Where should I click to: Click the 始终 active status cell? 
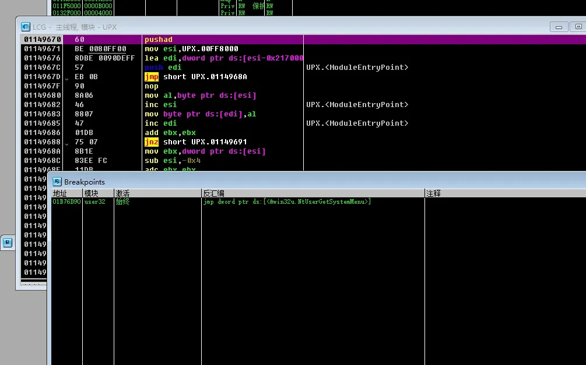point(122,201)
